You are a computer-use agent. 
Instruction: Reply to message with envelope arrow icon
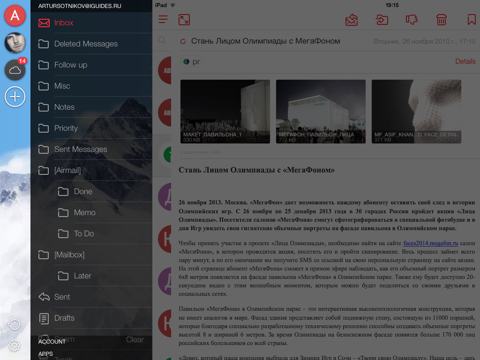coord(352,20)
